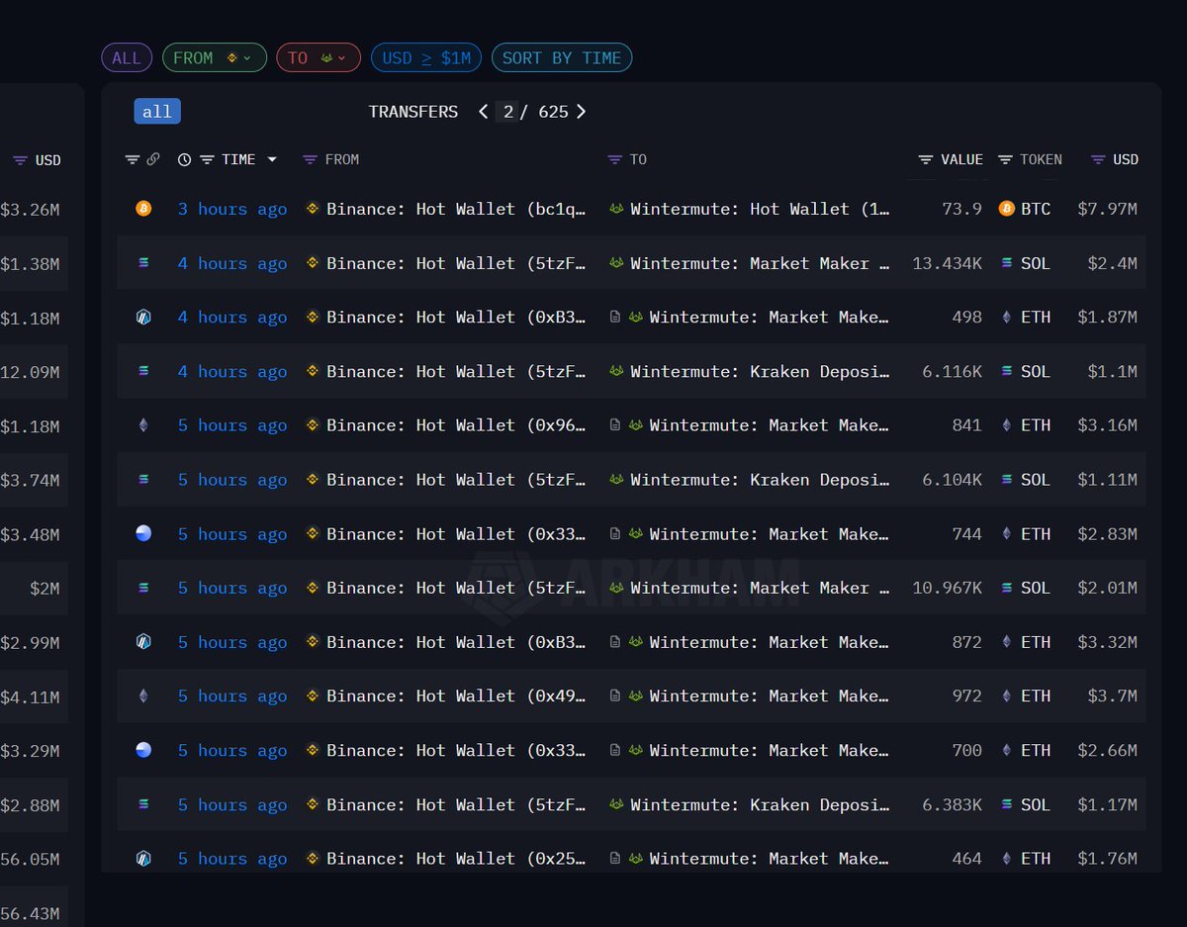Open the VALUE column filter

pos(926,159)
